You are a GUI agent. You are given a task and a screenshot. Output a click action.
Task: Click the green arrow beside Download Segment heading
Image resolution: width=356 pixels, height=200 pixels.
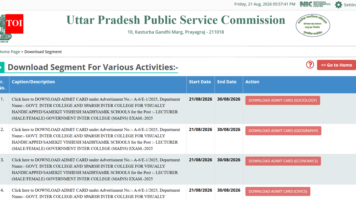[2, 67]
